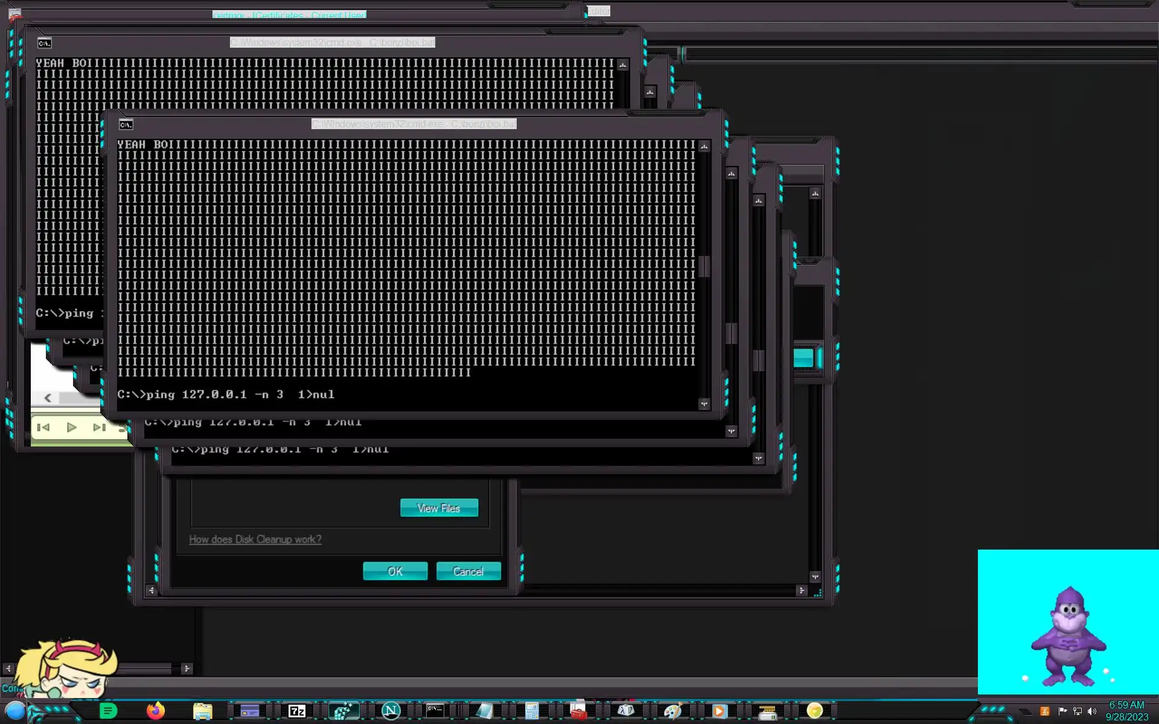Viewport: 1159px width, 724px height.
Task: Open the 7-Zip taskbar icon
Action: tap(297, 711)
